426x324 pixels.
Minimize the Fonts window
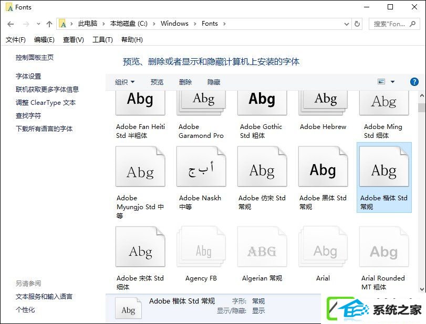click(x=367, y=7)
